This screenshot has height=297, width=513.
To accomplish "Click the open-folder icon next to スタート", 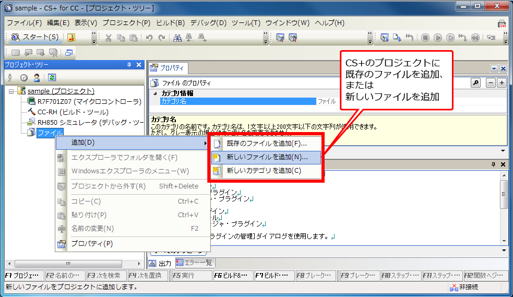I will [x=71, y=38].
